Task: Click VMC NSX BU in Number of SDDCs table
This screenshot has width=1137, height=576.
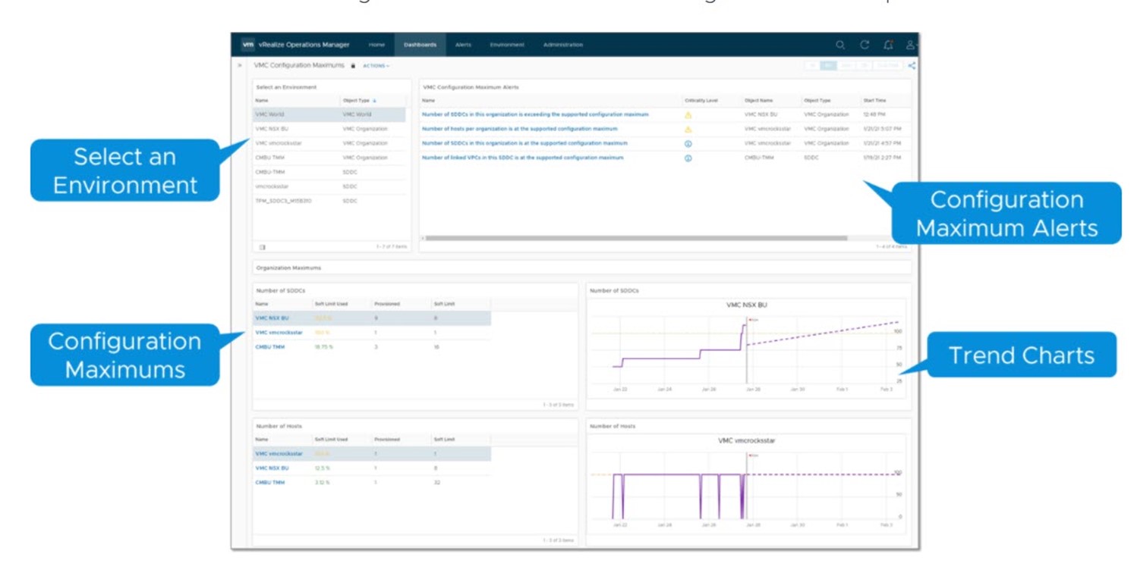Action: (x=272, y=318)
